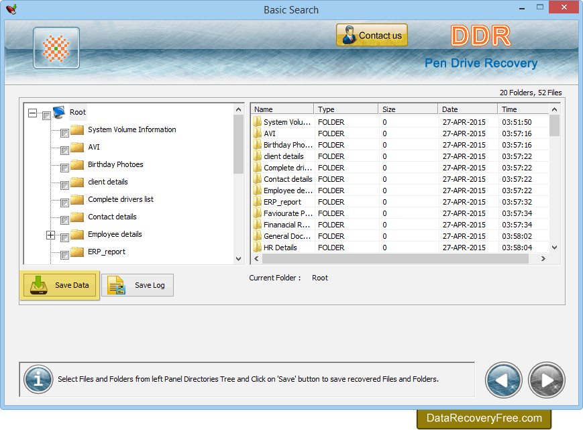Sort by the Type column header

(346, 109)
